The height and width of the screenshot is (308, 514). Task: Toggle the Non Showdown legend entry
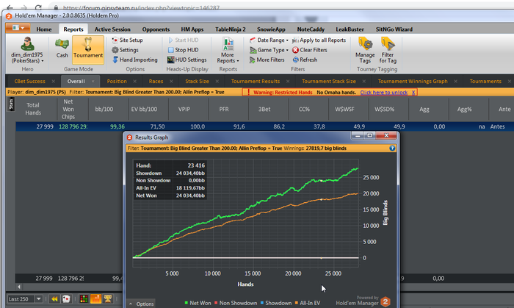click(x=236, y=303)
